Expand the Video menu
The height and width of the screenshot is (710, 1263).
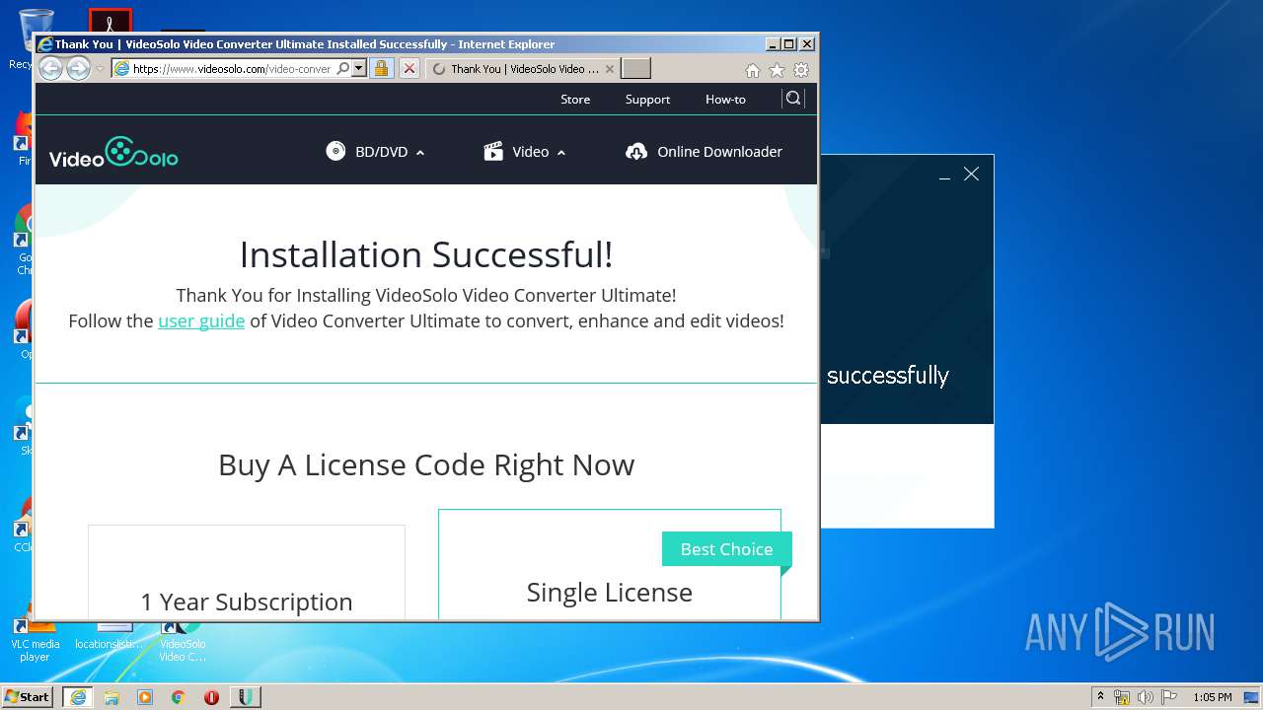coord(525,152)
